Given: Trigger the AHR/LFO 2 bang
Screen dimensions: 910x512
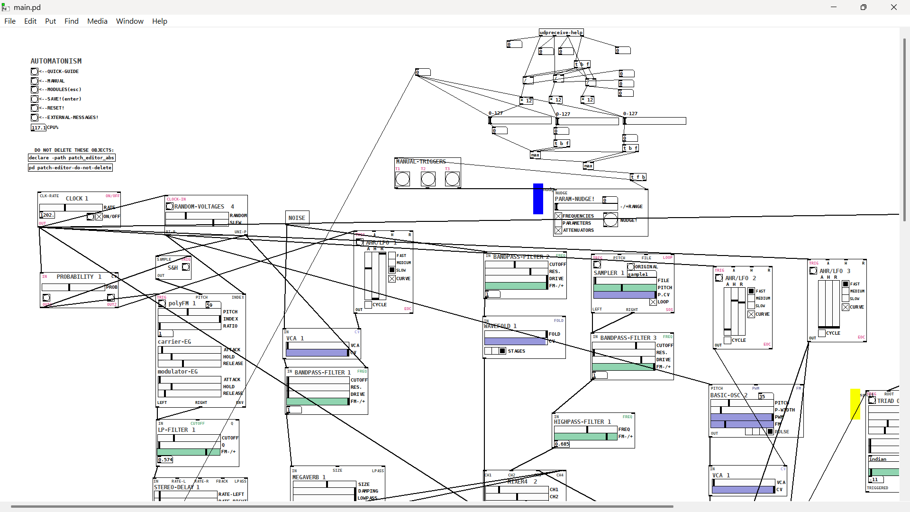Looking at the screenshot, I should click(x=719, y=278).
